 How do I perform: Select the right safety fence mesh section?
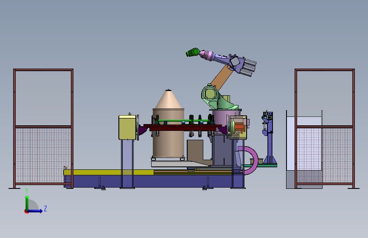(x=325, y=155)
